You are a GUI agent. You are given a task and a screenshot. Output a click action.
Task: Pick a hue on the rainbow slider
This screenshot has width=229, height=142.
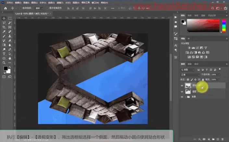[224, 26]
